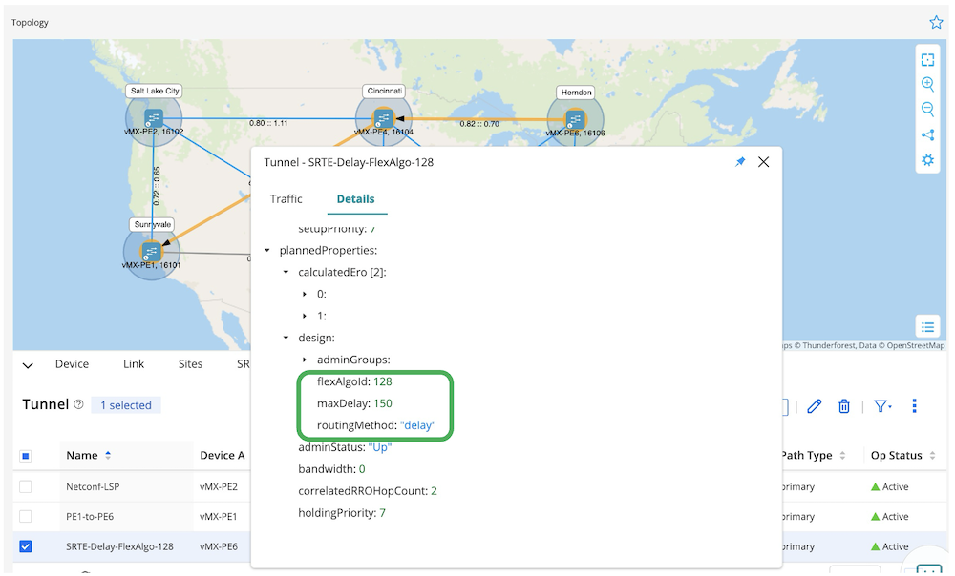Switch to the Traffic tab

286,199
